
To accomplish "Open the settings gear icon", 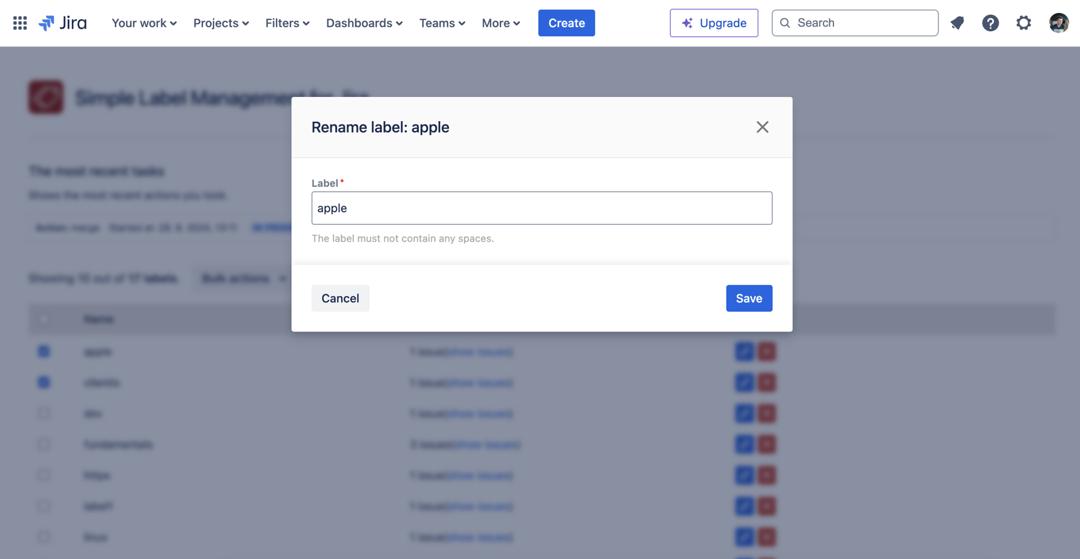I will click(x=1023, y=23).
